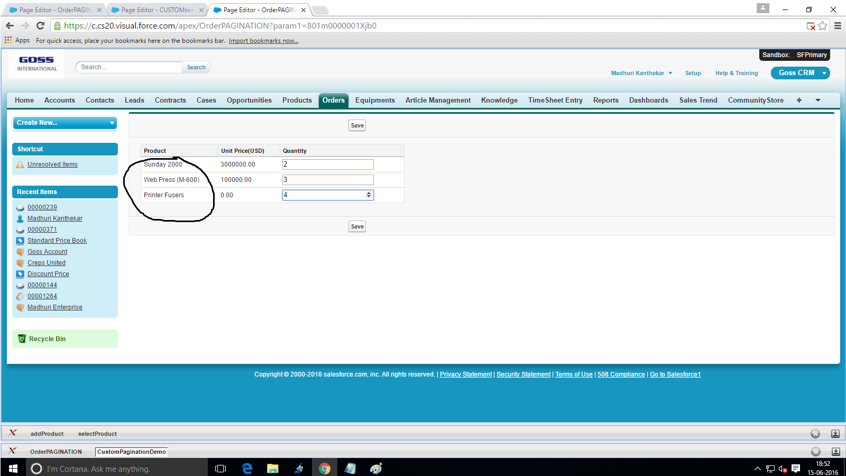
Task: Click the folder icon beside Madhuri Enterprise
Action: 20,307
